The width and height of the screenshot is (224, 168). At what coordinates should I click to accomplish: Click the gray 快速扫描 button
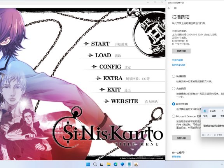coord(181,51)
